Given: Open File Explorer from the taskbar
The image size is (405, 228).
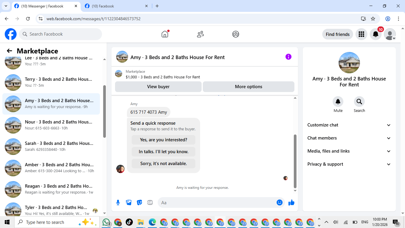Looking at the screenshot, I should point(141,222).
